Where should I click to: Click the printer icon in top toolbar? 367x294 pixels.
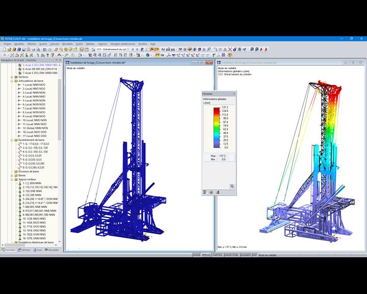33,50
